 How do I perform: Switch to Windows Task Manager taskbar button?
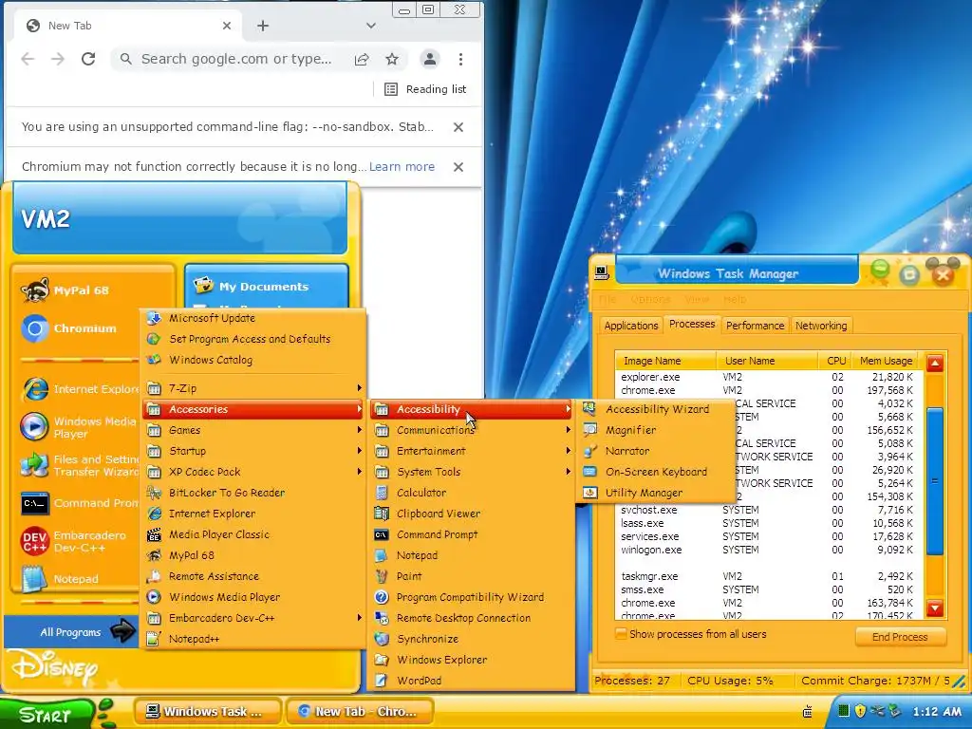pyautogui.click(x=207, y=712)
